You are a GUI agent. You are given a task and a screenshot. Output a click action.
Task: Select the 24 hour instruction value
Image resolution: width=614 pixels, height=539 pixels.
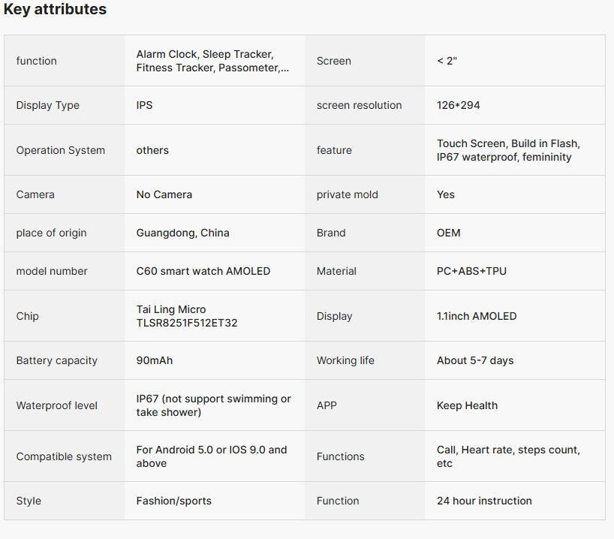(484, 501)
